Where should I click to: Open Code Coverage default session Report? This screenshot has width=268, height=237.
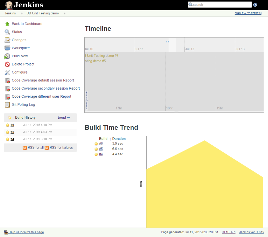43,80
